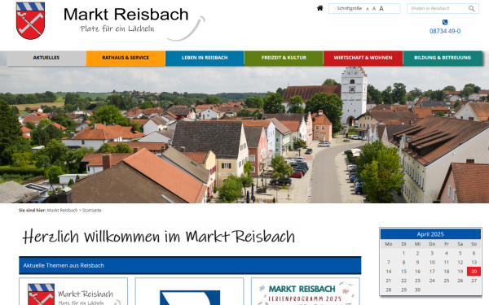Select the largest font size A
The image size is (489, 305).
(x=381, y=9)
